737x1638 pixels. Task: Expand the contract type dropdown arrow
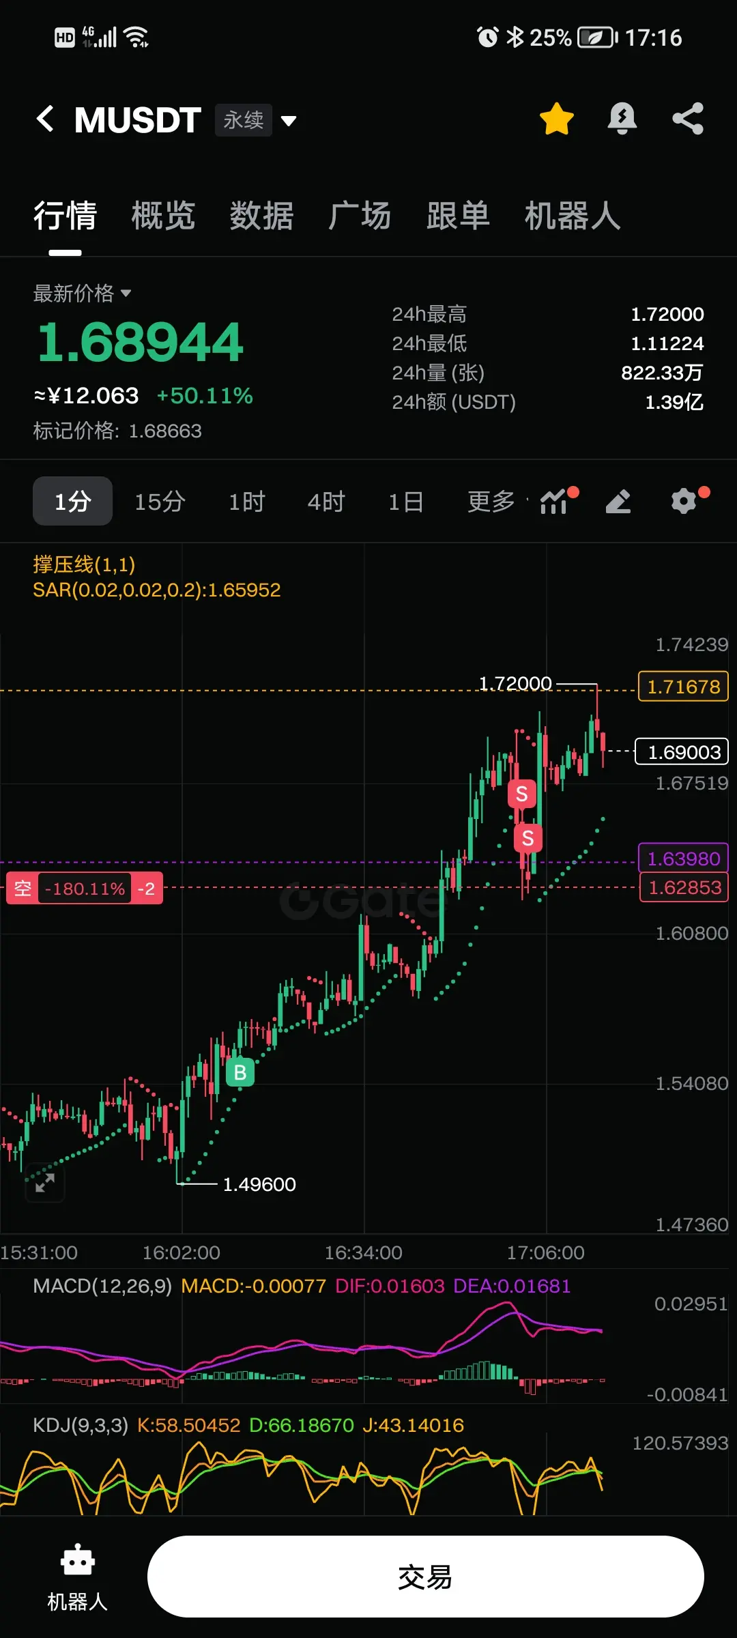(x=289, y=121)
